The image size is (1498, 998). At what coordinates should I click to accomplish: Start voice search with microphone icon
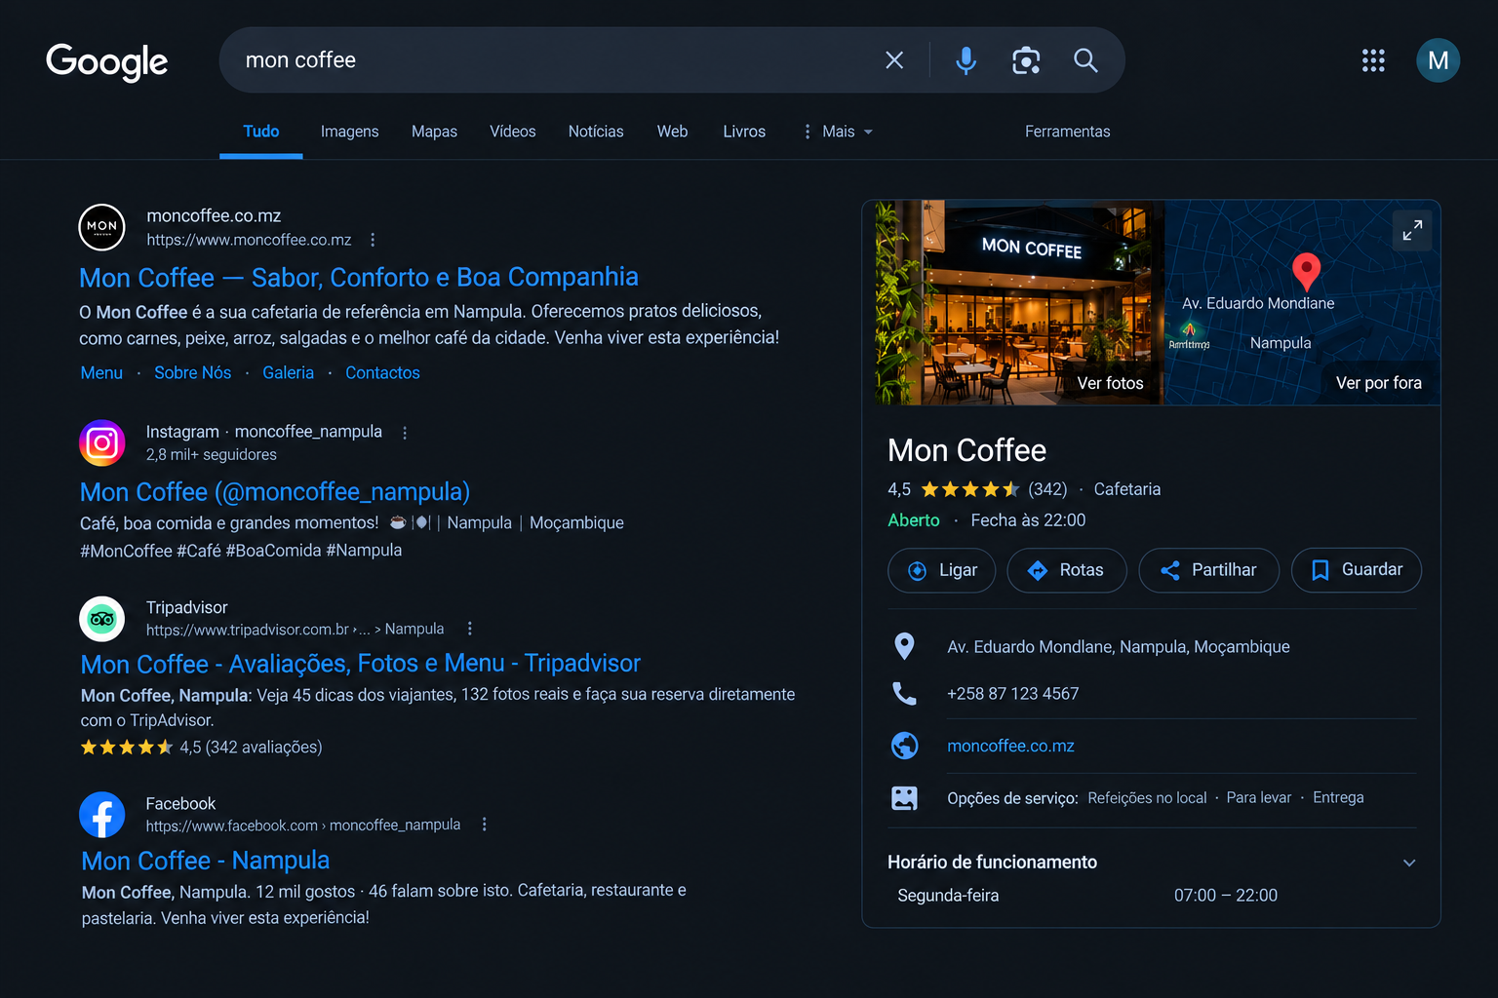tap(966, 60)
